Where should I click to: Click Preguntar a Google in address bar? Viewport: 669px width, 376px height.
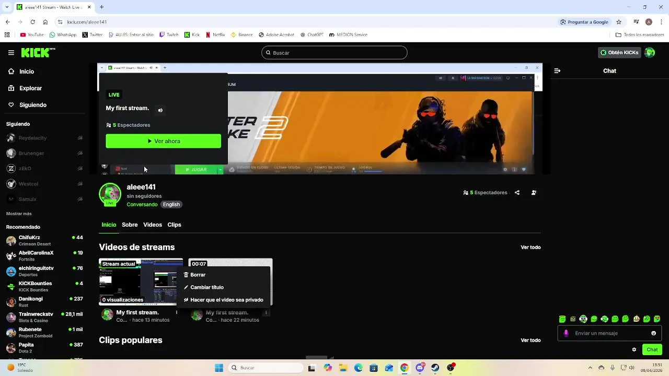(584, 22)
